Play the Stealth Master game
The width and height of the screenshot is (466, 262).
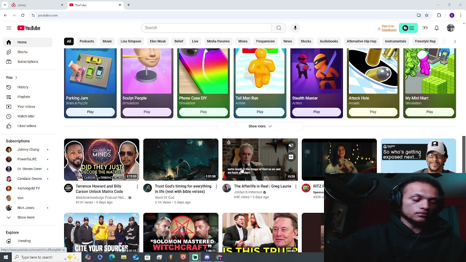click(316, 112)
